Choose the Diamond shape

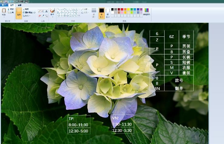pyautogui.click(x=62, y=12)
